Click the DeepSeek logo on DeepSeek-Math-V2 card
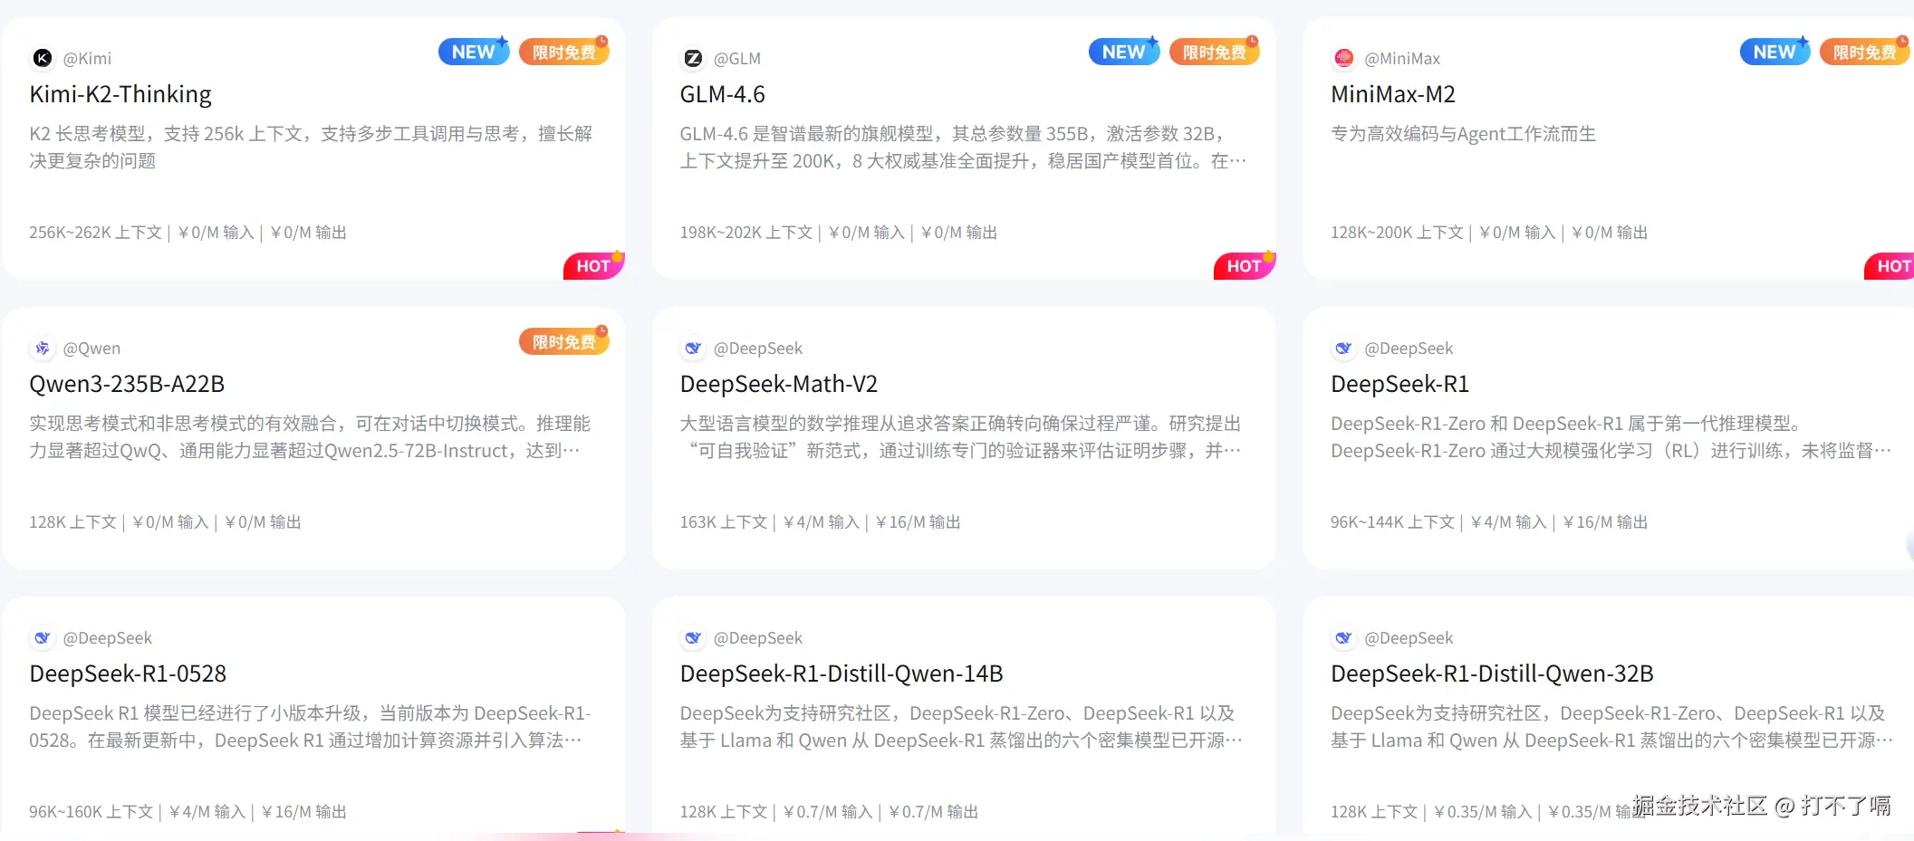The height and width of the screenshot is (841, 1914). [x=693, y=349]
